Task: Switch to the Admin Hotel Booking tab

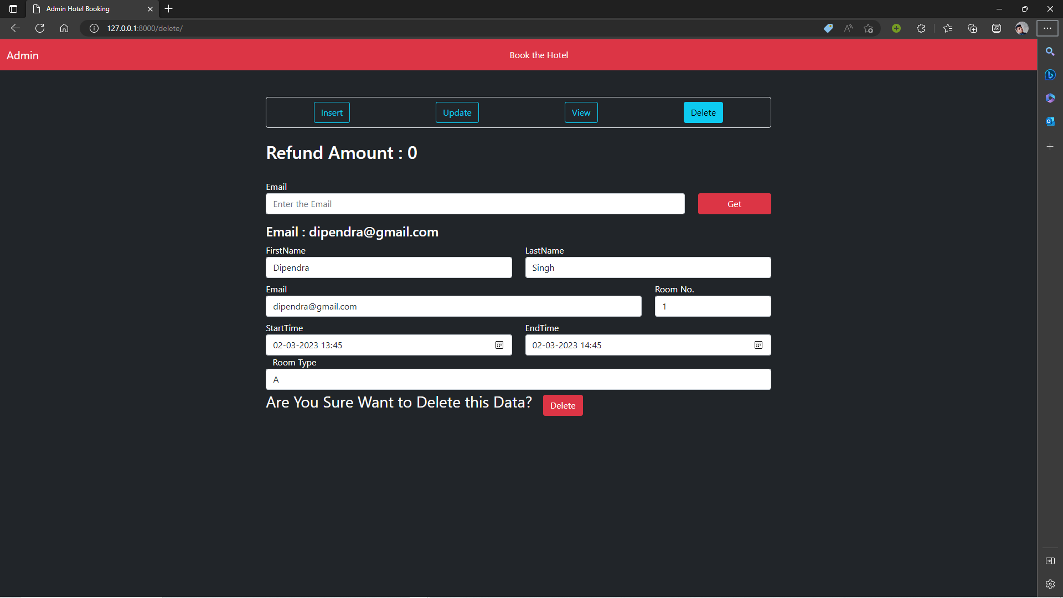Action: [83, 9]
